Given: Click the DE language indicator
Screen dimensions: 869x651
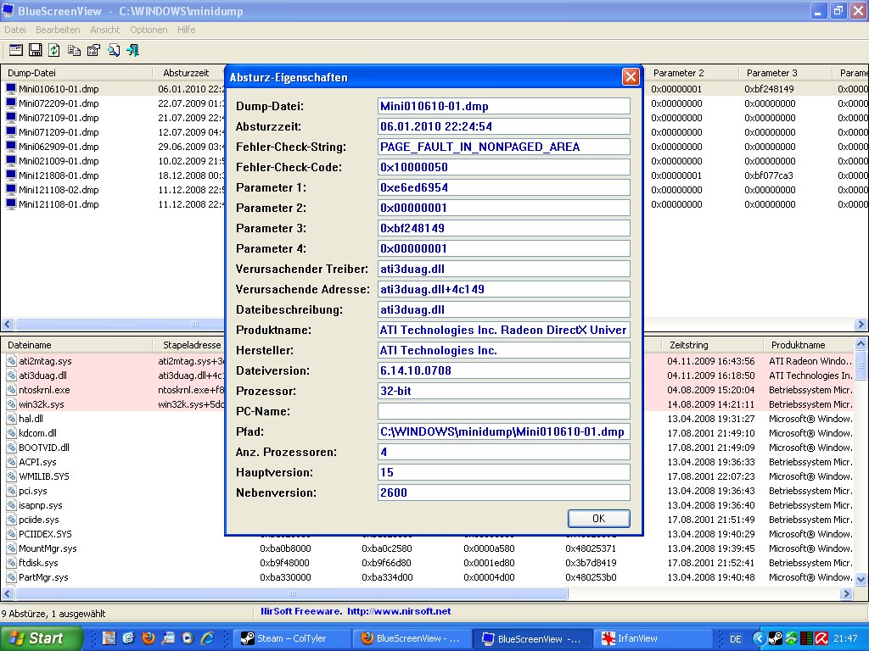Looking at the screenshot, I should [736, 639].
